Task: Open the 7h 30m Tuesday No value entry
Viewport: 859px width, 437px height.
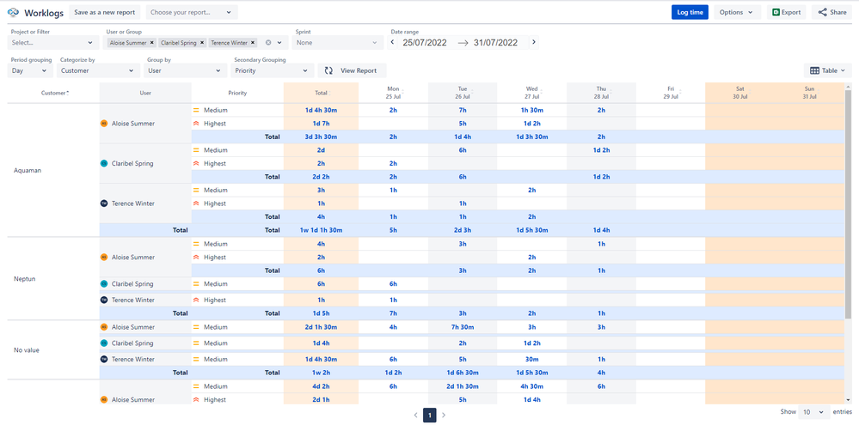Action: [x=463, y=327]
